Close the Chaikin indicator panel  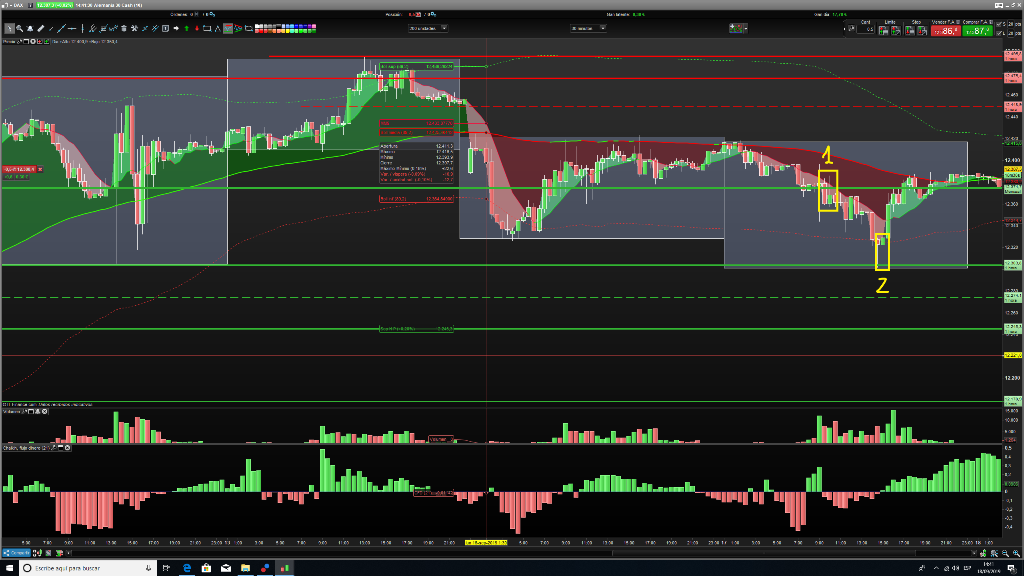(x=68, y=448)
